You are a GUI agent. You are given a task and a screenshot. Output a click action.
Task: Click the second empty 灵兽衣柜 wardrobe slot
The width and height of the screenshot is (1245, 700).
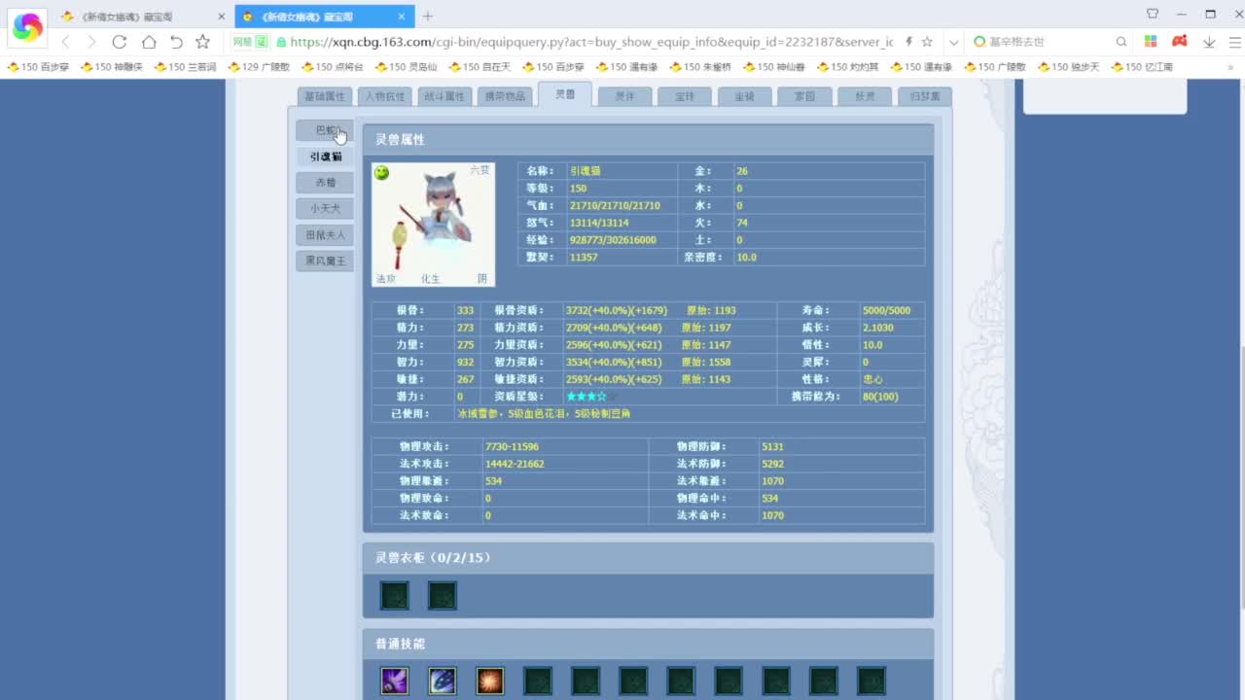click(x=442, y=596)
